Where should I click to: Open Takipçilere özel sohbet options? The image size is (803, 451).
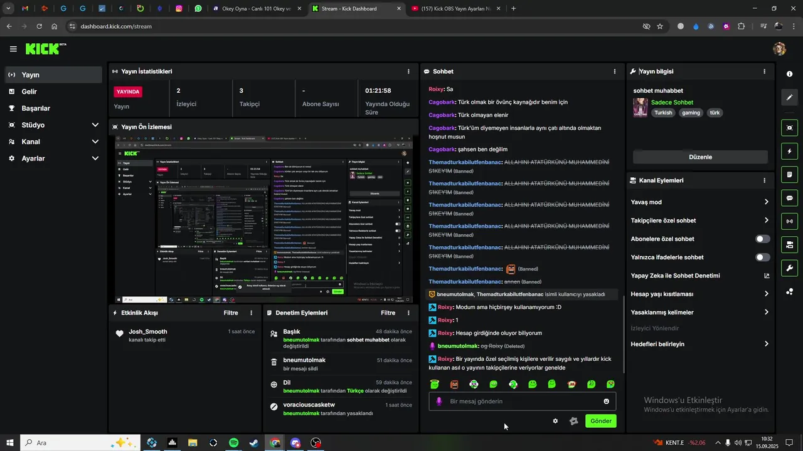(699, 220)
